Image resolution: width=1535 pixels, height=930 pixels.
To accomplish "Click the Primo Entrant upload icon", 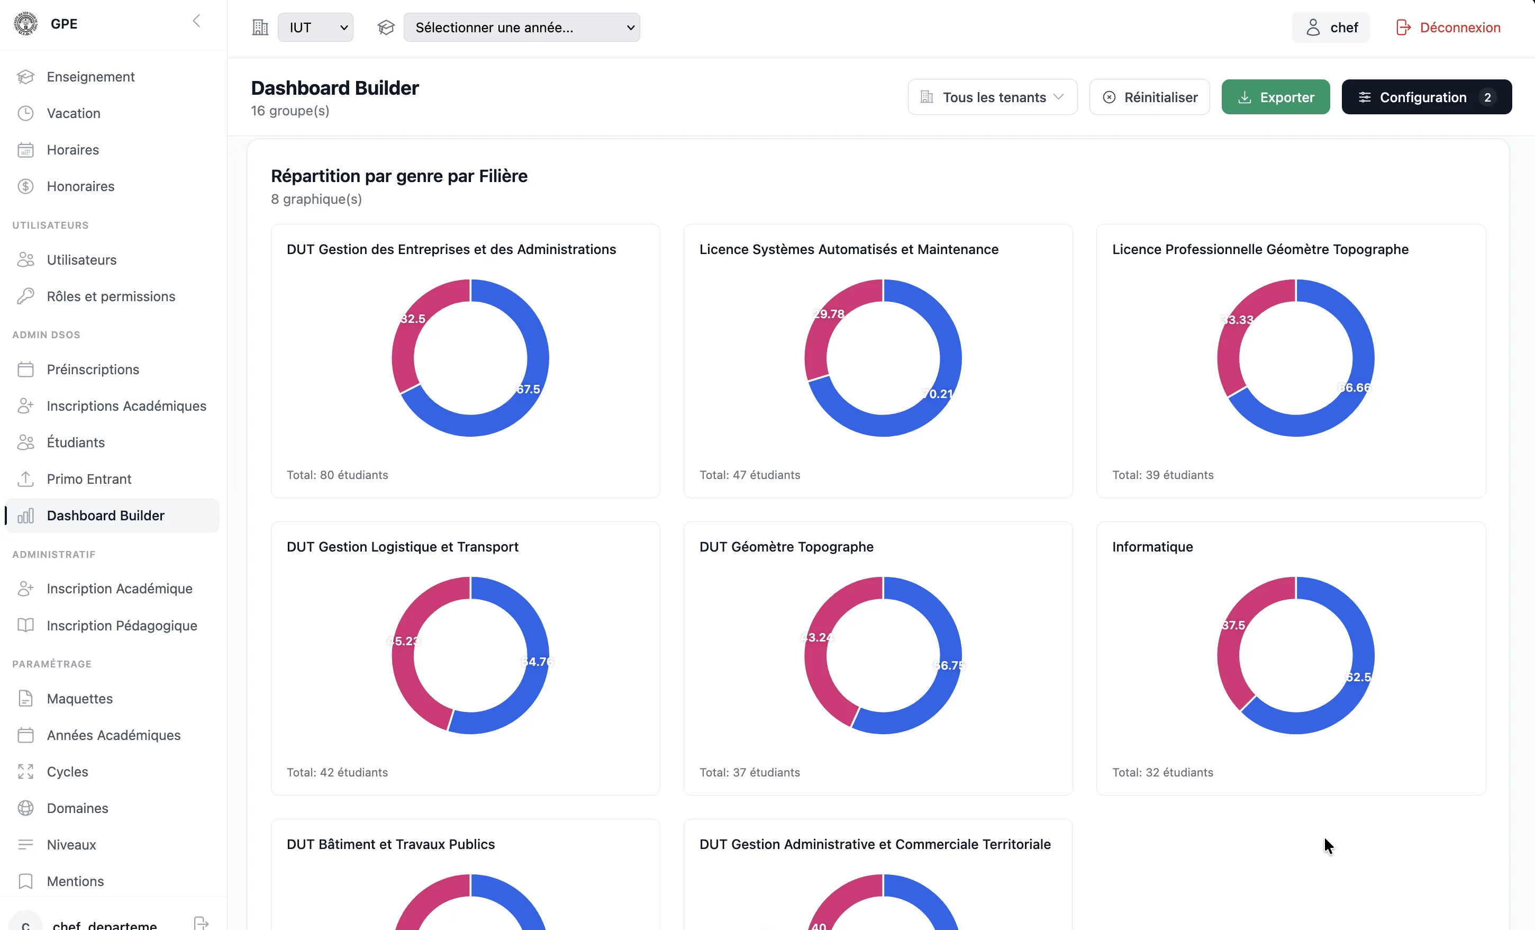I will pyautogui.click(x=25, y=478).
